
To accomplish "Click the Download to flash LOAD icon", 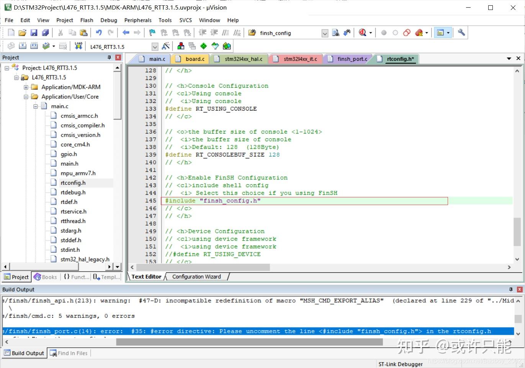I will 79,46.
